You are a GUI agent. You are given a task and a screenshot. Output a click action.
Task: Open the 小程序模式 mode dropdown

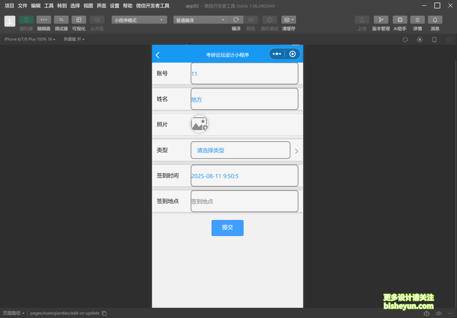pyautogui.click(x=139, y=20)
